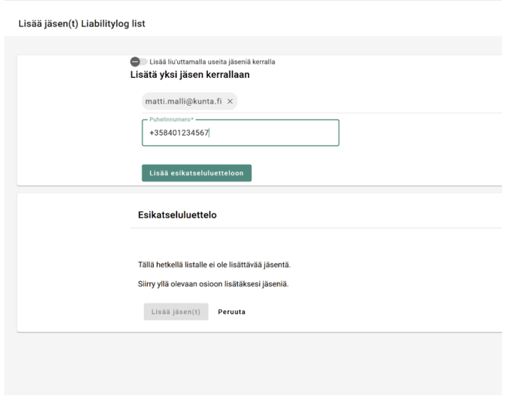Remove the matti.malli@kunta.fi chip with X
518x410 pixels.
coord(230,101)
